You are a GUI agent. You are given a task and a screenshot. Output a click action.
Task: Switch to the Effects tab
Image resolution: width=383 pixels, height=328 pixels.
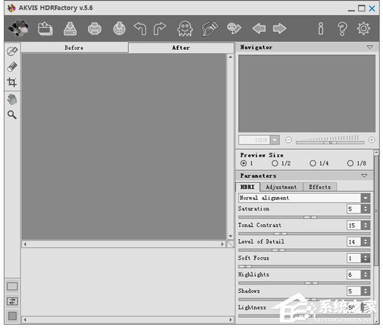pos(320,187)
